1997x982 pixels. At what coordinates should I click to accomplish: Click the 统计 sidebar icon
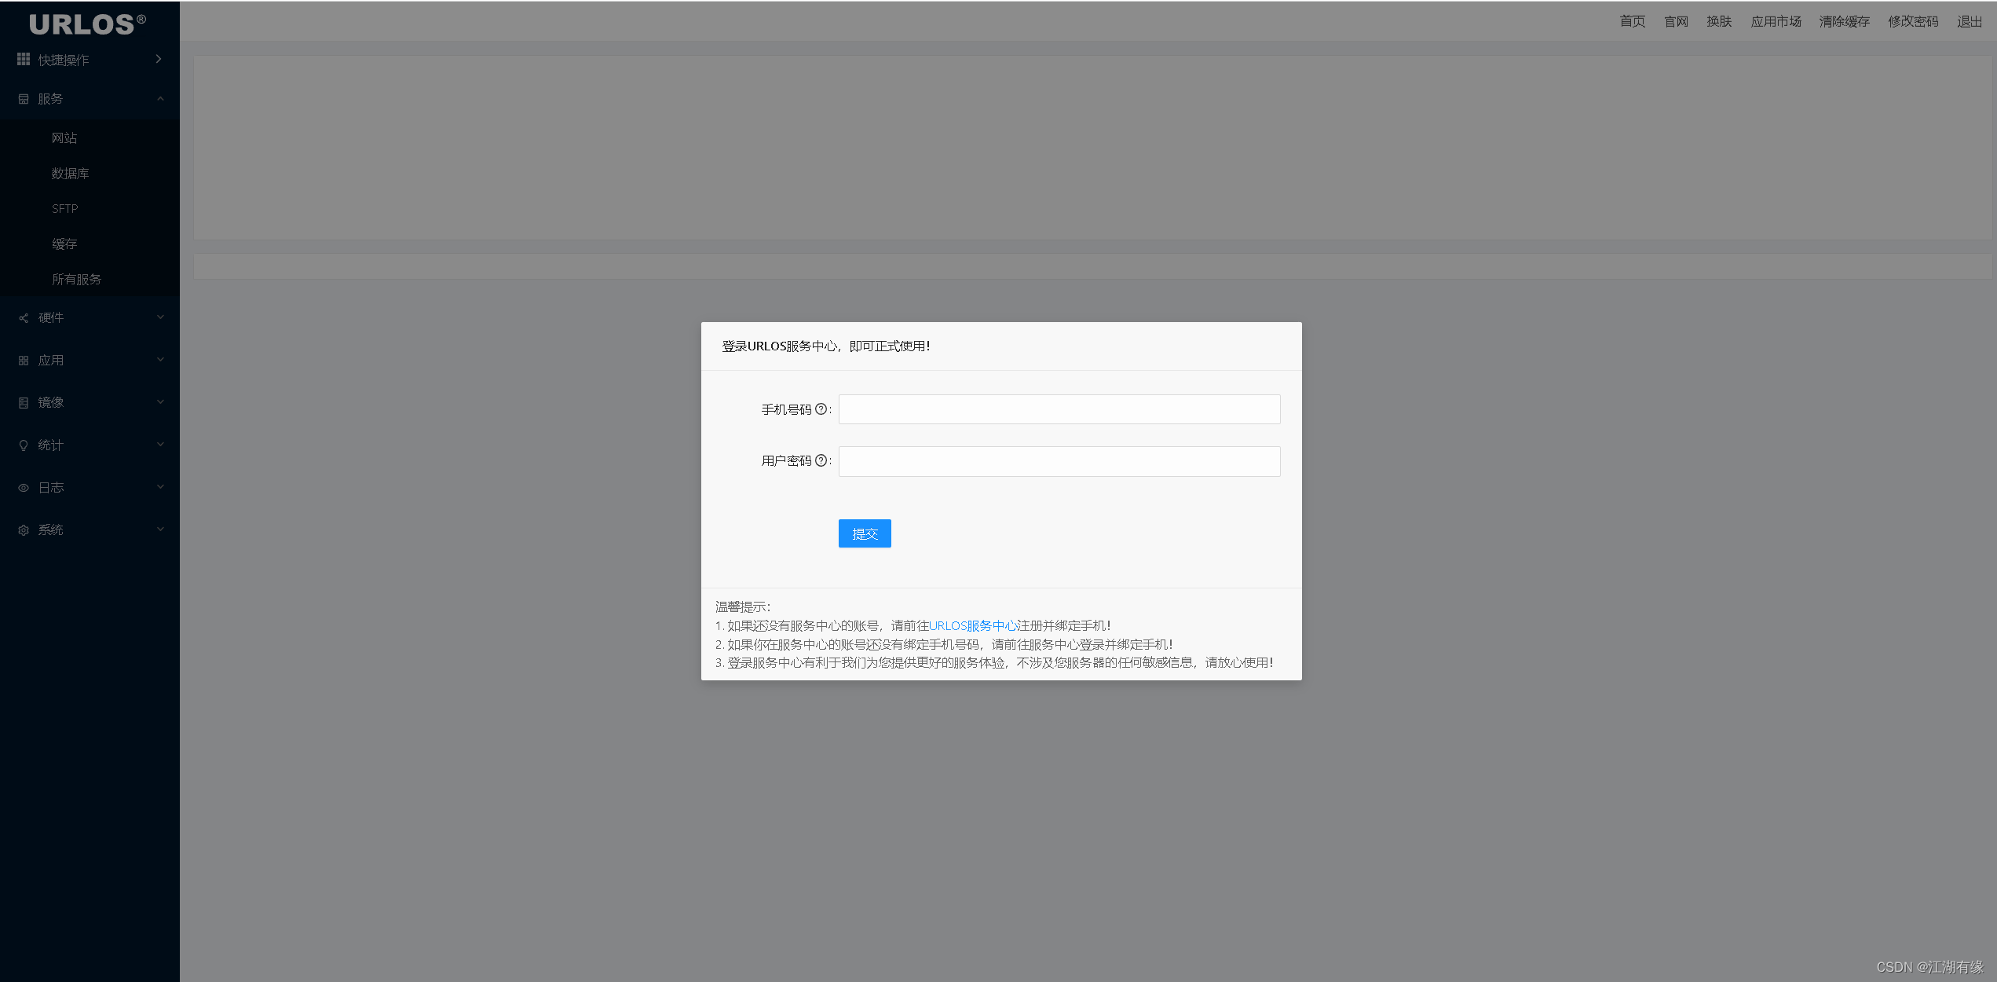(x=23, y=445)
